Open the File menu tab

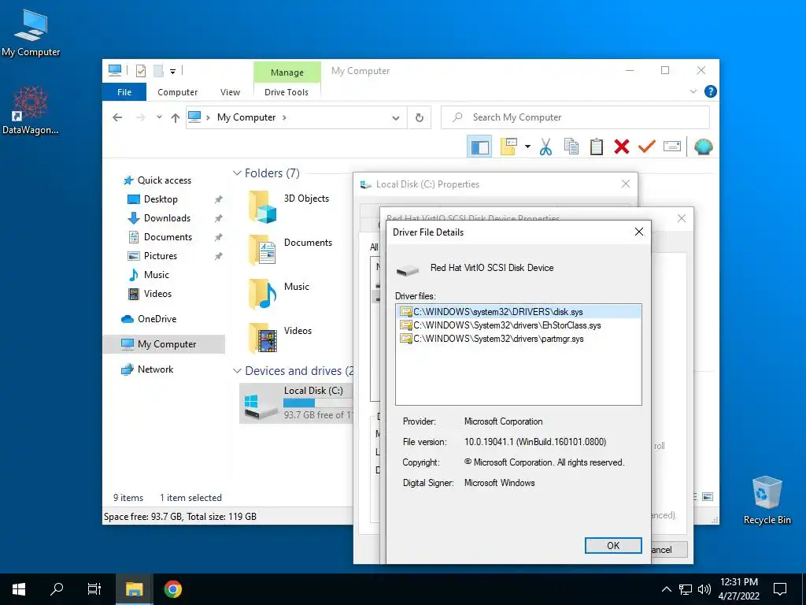pyautogui.click(x=124, y=92)
